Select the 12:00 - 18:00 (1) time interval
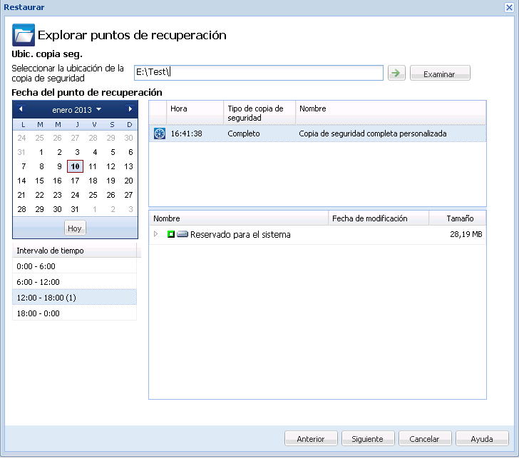 74,298
